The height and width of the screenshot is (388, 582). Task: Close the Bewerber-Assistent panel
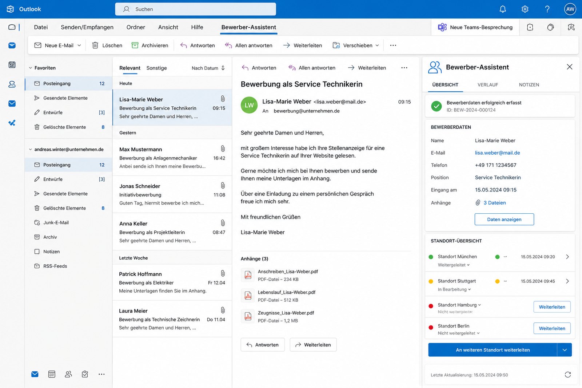pyautogui.click(x=570, y=67)
